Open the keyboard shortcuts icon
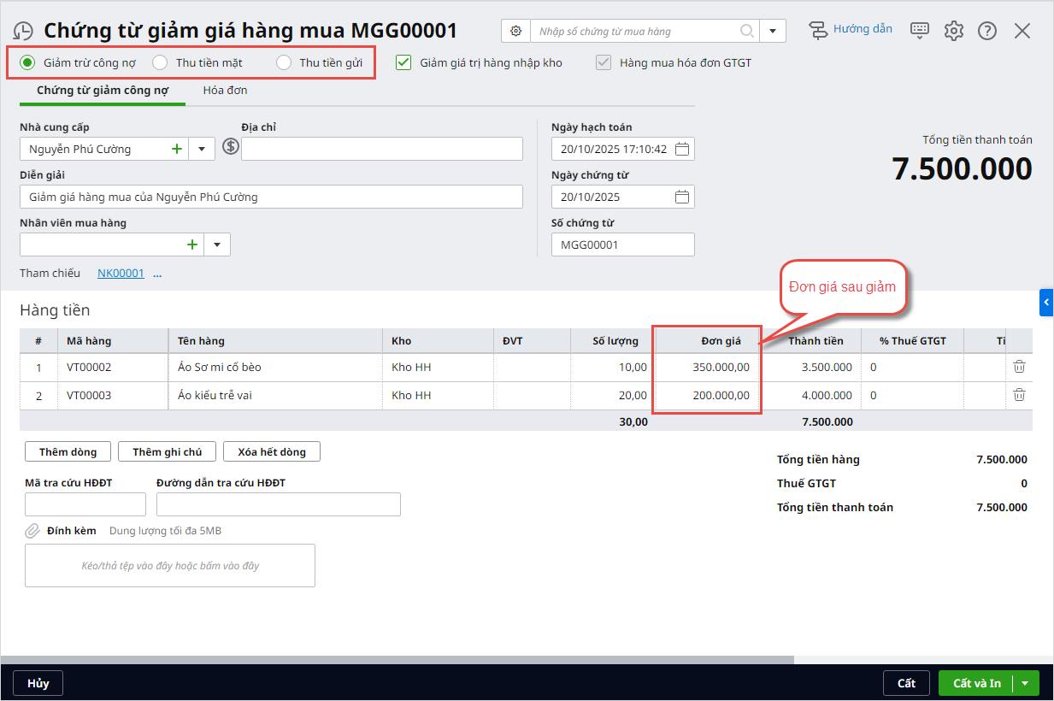The width and height of the screenshot is (1054, 701). (x=920, y=31)
